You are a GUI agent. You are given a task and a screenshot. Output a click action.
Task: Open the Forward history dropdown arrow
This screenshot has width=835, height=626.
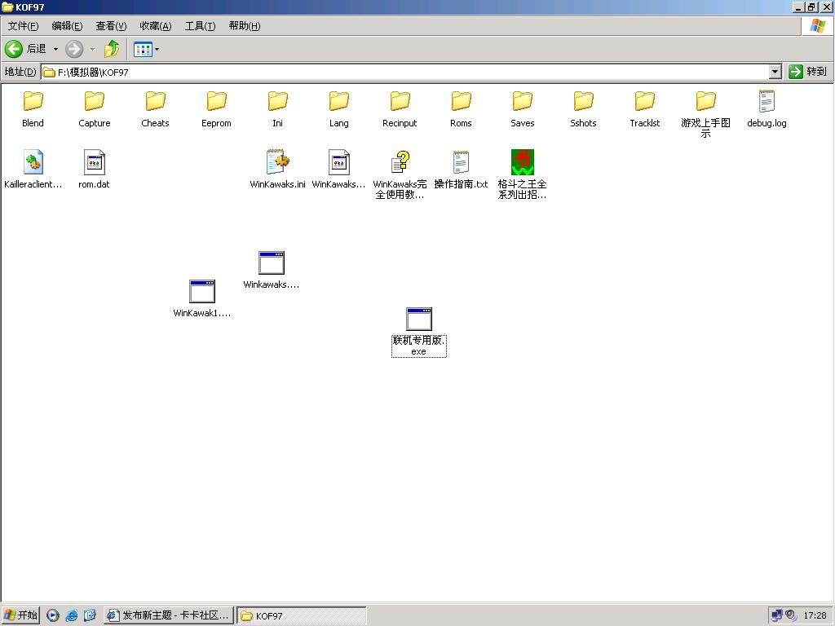coord(92,49)
